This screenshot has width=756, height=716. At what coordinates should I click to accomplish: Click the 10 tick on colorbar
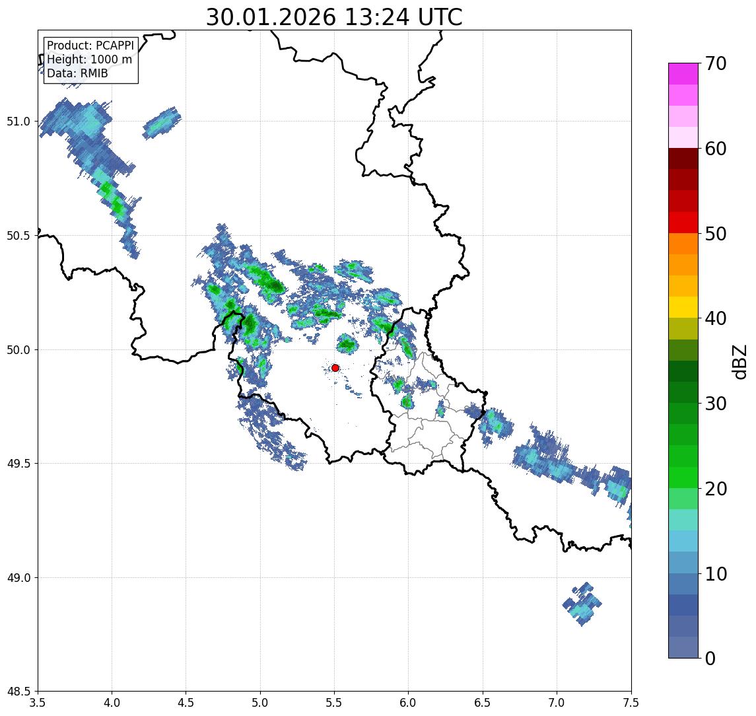(x=715, y=573)
